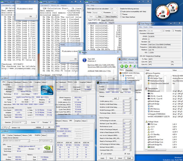Toggle the Audio service checkbox in Hyper PI
183x161 pixels.
(x=121, y=11)
